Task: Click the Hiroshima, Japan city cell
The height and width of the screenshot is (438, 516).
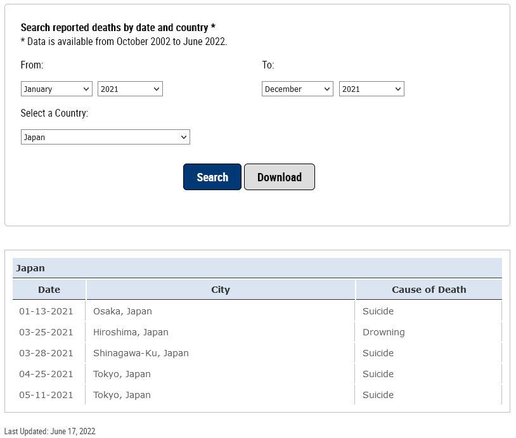Action: click(221, 332)
